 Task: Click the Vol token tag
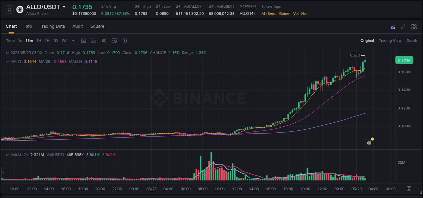coord(296,14)
